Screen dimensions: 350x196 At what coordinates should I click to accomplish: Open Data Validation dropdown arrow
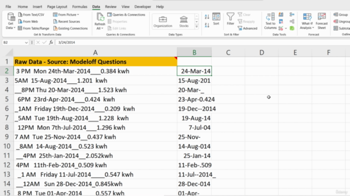(286, 28)
